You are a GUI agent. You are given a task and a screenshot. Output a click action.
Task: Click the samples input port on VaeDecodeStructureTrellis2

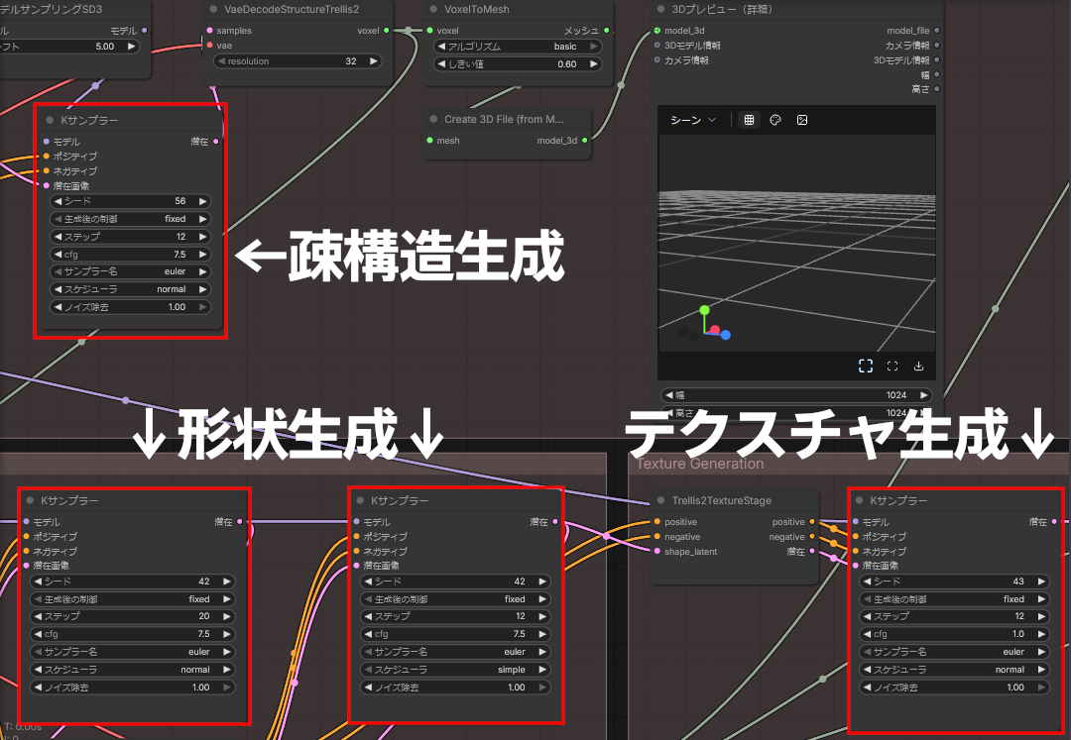[209, 31]
